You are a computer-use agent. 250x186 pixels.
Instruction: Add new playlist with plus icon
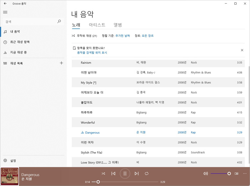[x=61, y=63]
